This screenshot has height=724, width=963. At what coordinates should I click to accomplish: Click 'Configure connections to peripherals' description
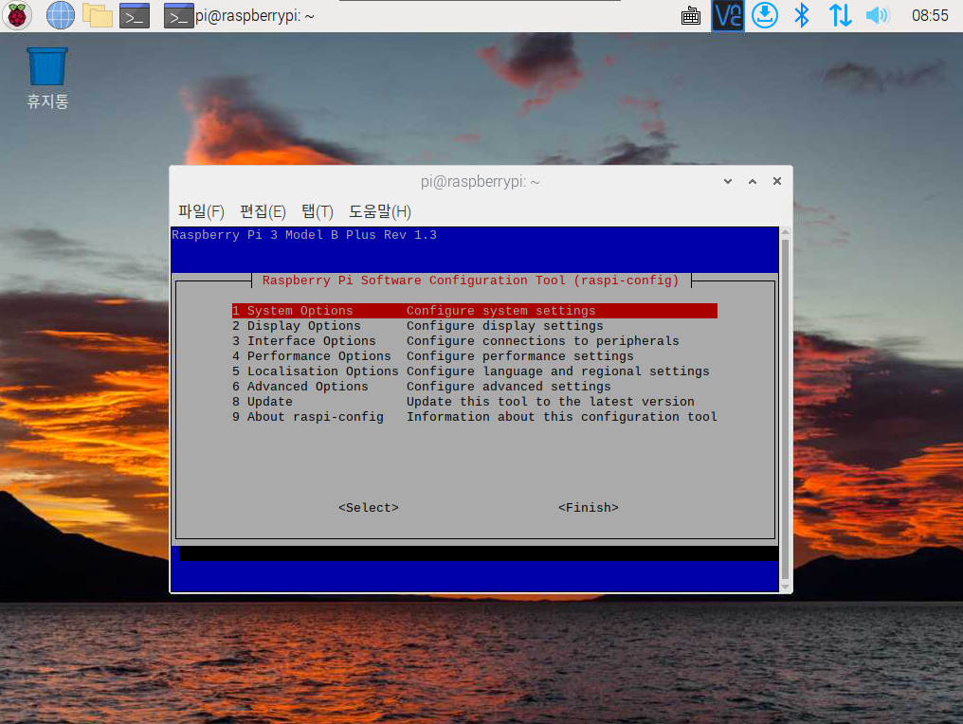(543, 341)
